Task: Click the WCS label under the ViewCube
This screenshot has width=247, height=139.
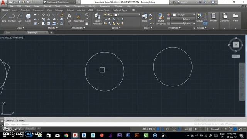Action: coord(236,56)
